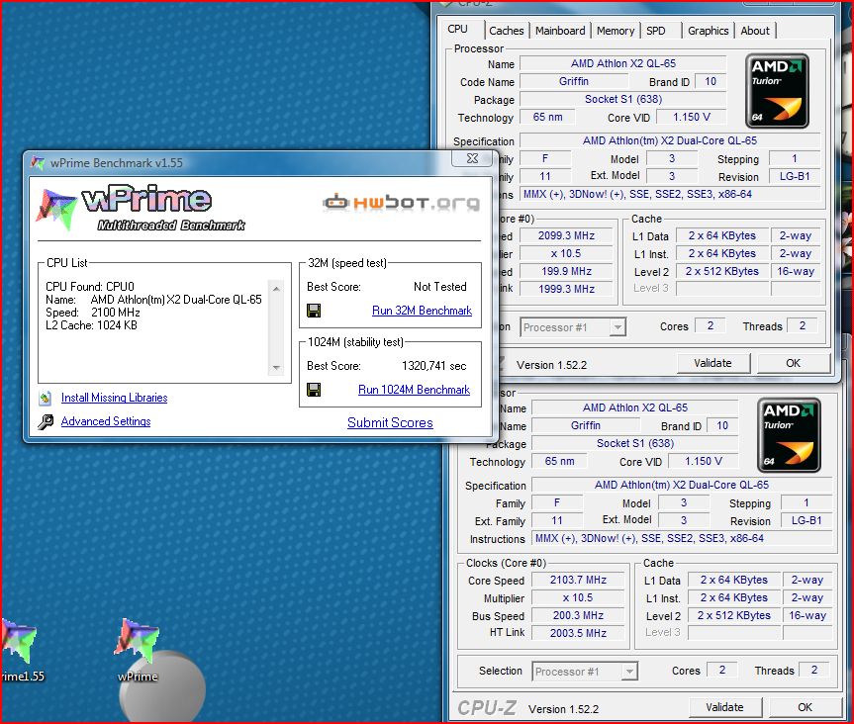Click the 2003.5 MHz HT Link value
The height and width of the screenshot is (724, 854).
click(x=579, y=633)
